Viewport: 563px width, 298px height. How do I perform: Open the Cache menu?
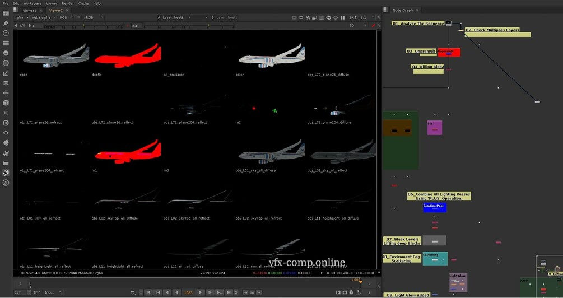click(x=83, y=3)
